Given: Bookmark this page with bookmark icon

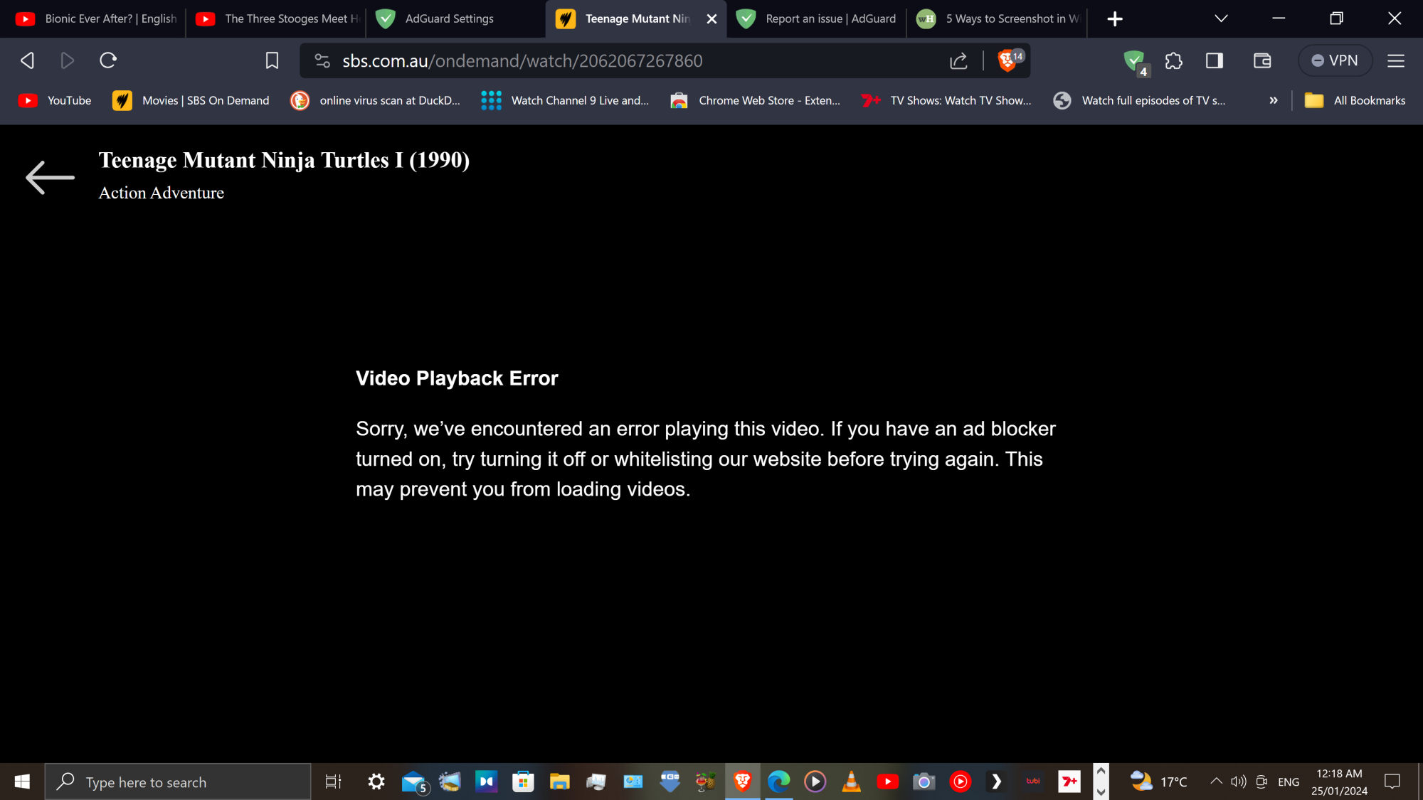Looking at the screenshot, I should pos(272,61).
